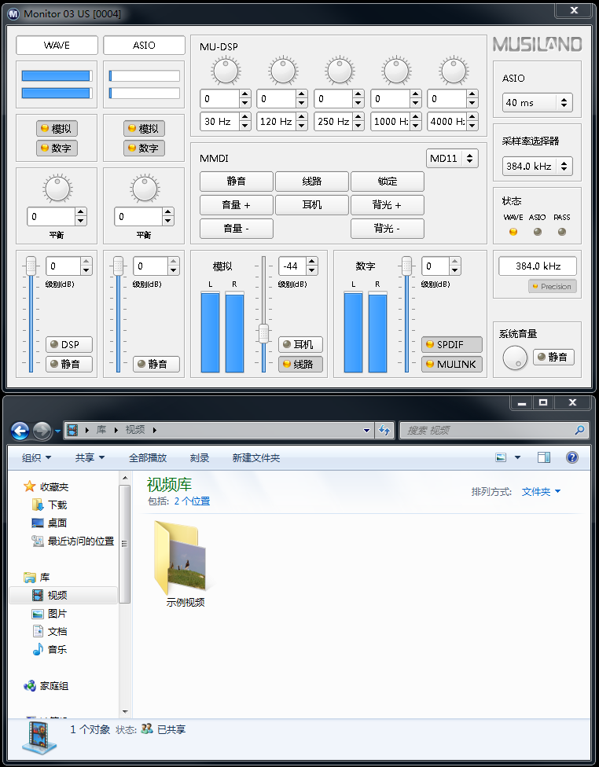599x767 pixels.
Task: Click the 模拟 level fader slider handle
Action: (x=264, y=332)
